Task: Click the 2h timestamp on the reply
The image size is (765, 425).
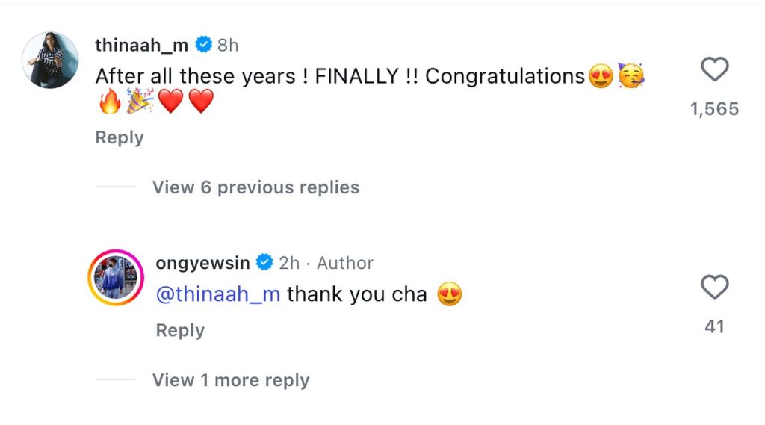Action: click(x=289, y=263)
